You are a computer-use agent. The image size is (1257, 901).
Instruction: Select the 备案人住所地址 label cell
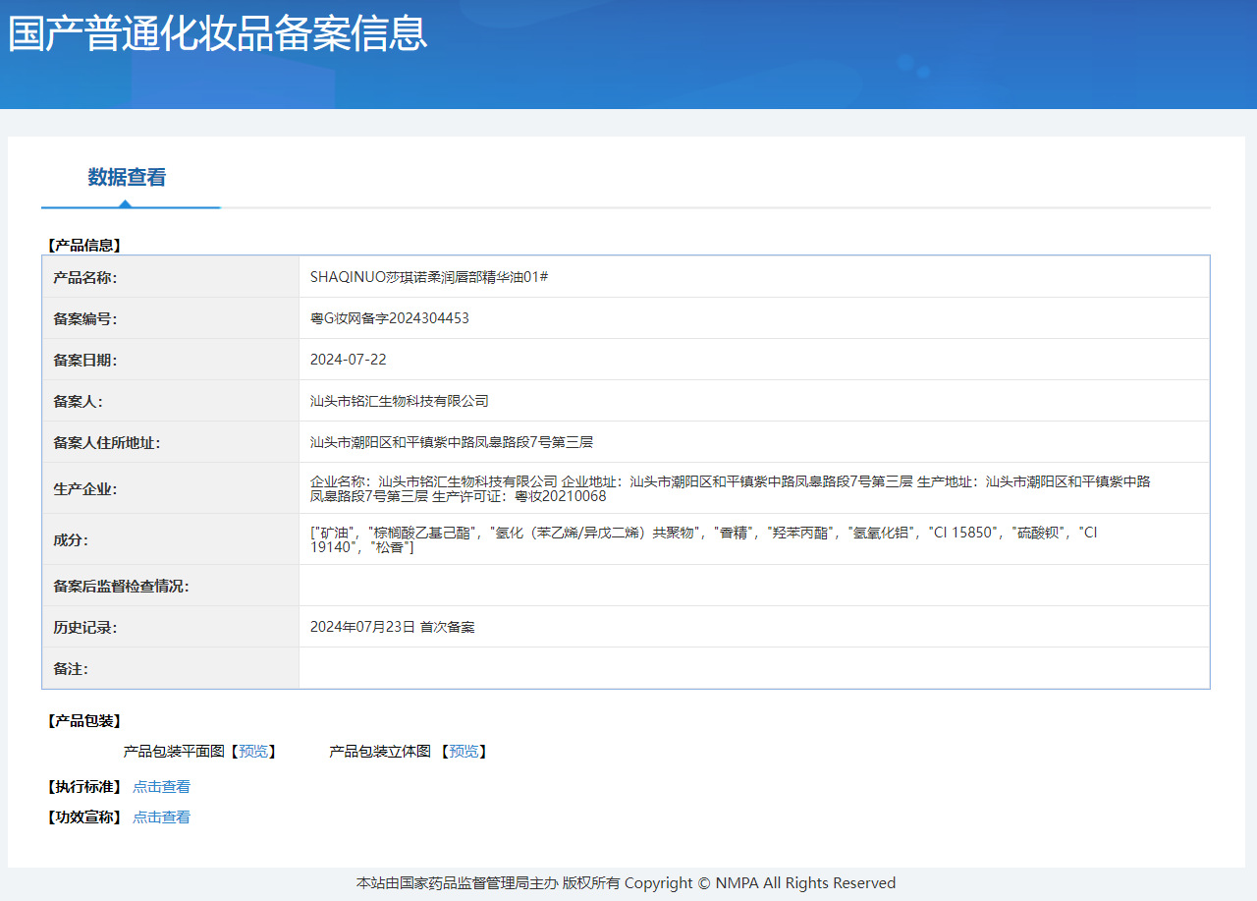pos(171,442)
